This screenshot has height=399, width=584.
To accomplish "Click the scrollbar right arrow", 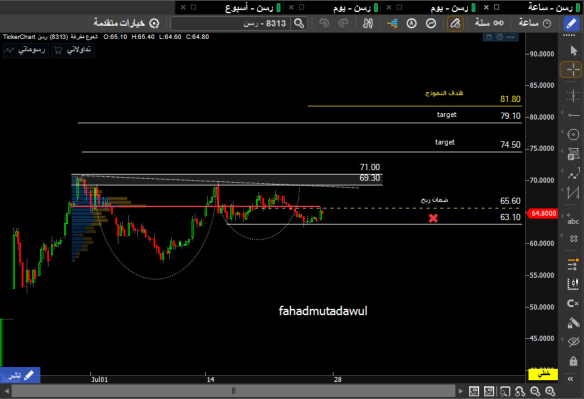I will pyautogui.click(x=460, y=391).
